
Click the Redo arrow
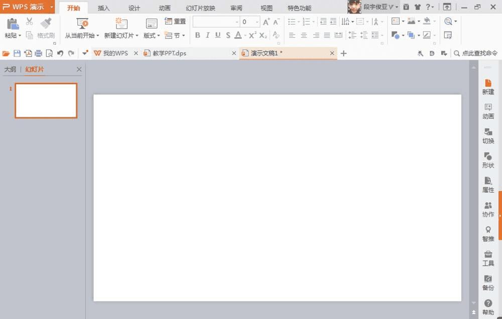tap(71, 54)
